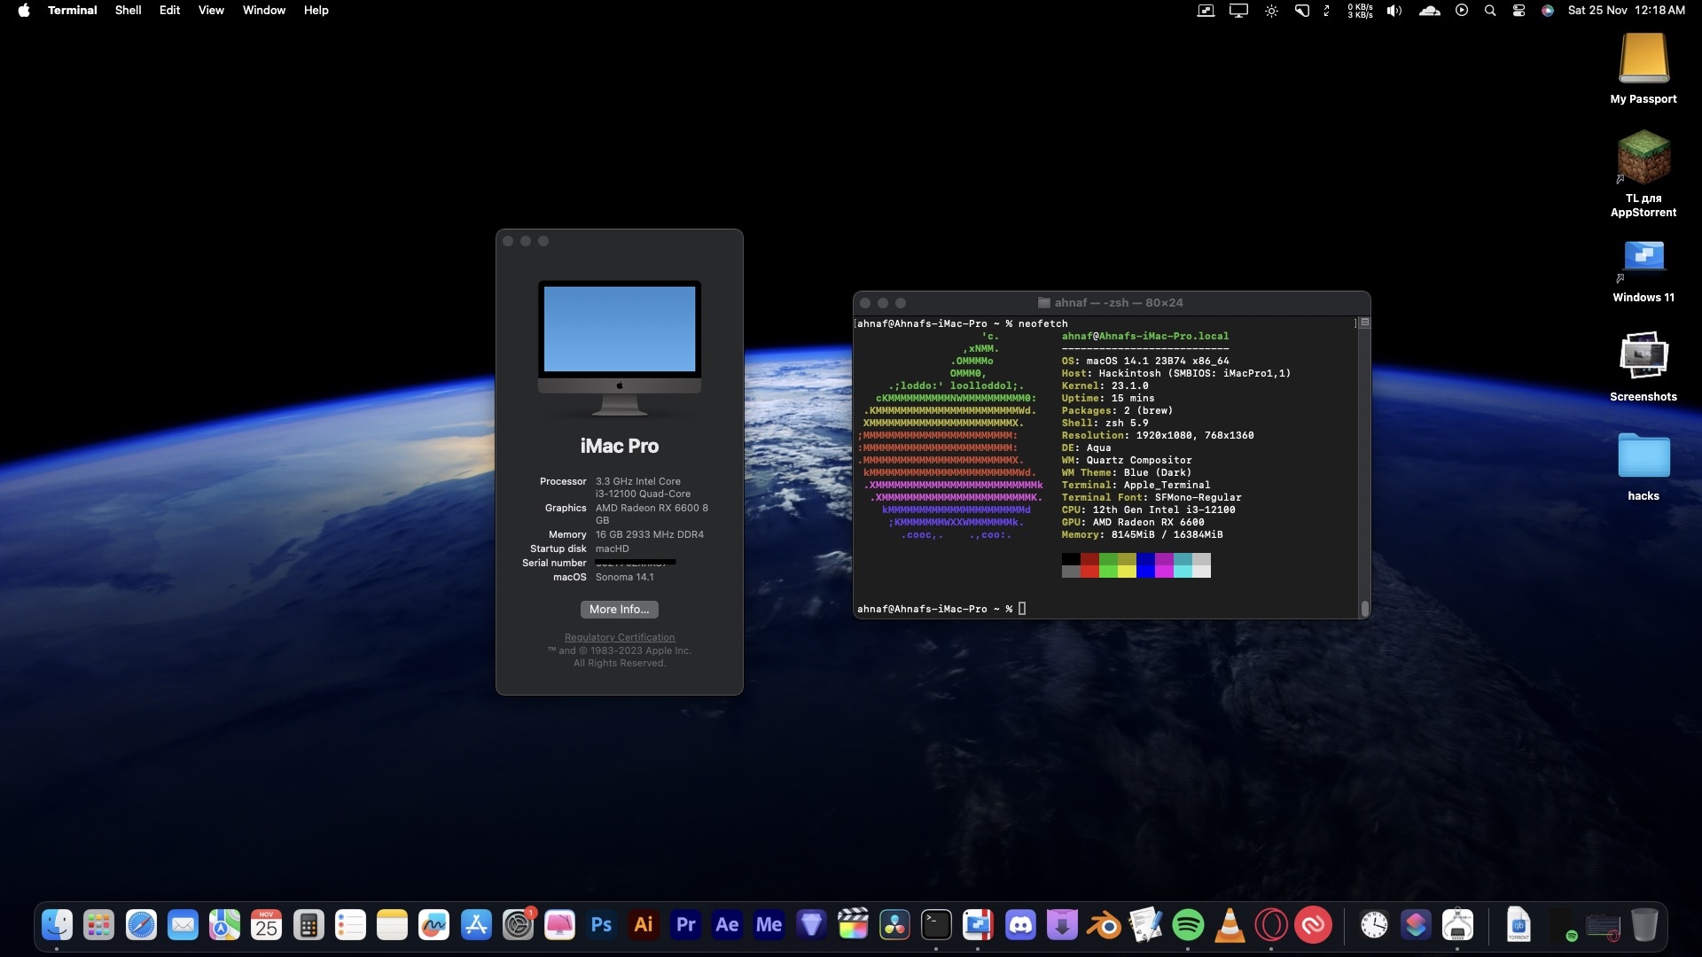Open Reminders from the Dock
Screen dimensions: 1702x957
click(x=350, y=925)
